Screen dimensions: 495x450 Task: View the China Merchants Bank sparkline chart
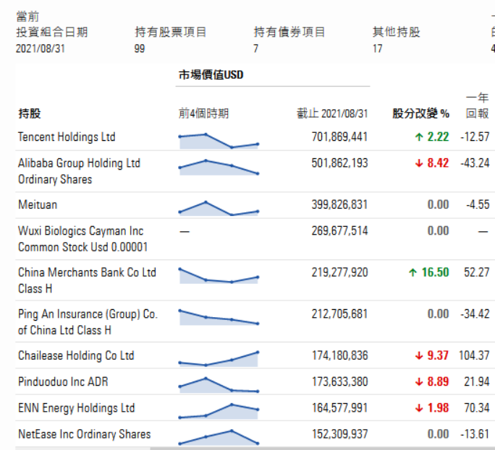click(x=219, y=276)
